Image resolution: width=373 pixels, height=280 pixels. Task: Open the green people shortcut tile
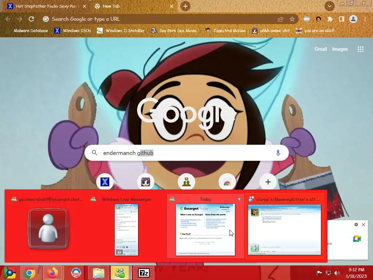186,182
